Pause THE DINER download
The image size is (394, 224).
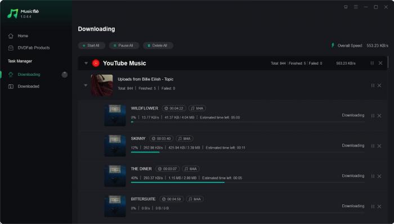373,176
